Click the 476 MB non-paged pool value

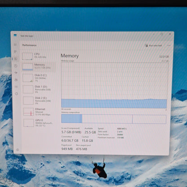[x=81, y=149]
